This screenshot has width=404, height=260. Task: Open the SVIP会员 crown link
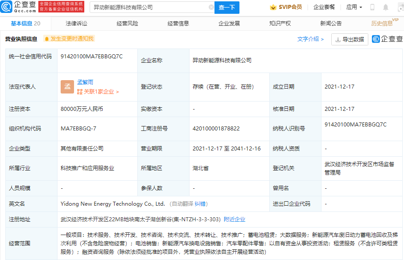pyautogui.click(x=286, y=7)
